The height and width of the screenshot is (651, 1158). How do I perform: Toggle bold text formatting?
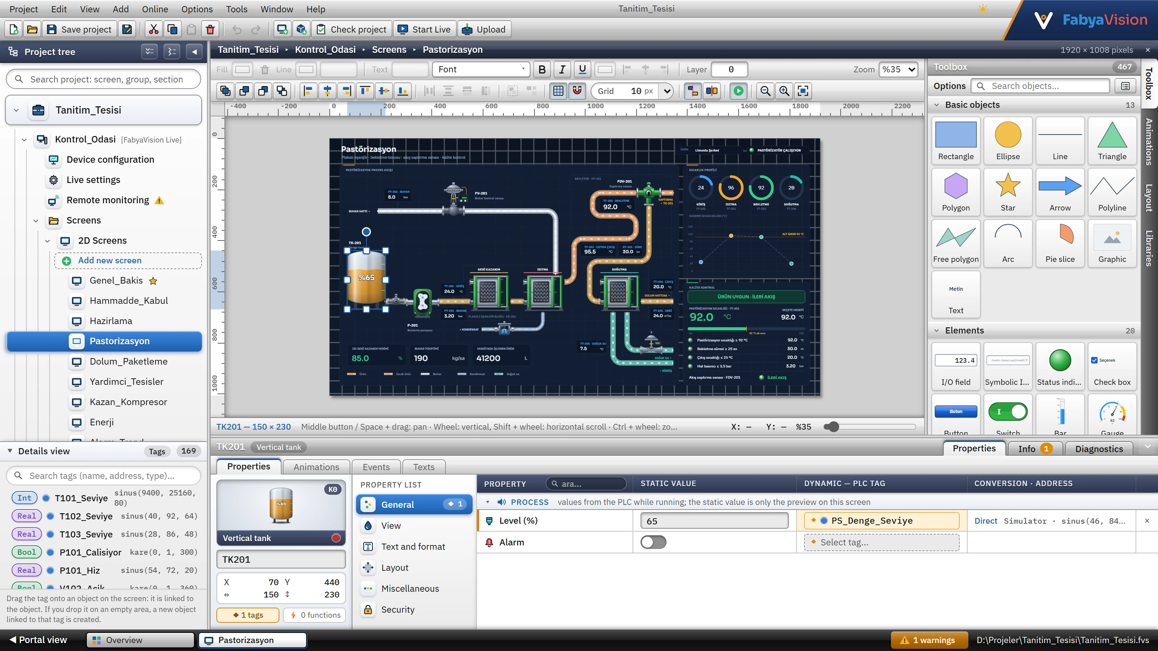[x=542, y=69]
